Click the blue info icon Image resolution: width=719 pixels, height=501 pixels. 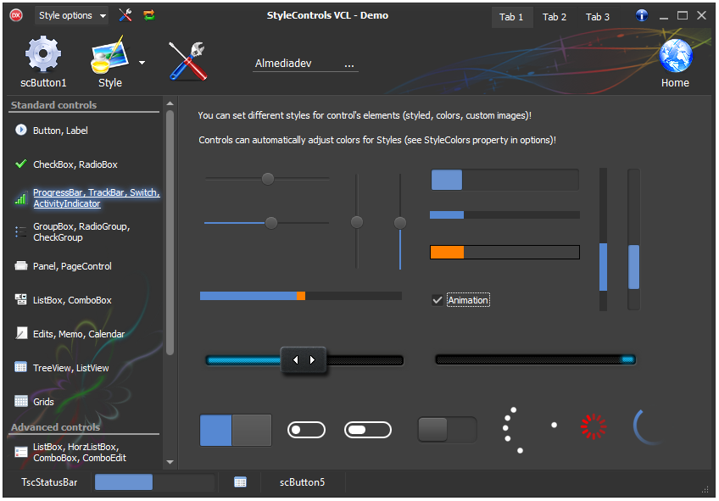(642, 15)
